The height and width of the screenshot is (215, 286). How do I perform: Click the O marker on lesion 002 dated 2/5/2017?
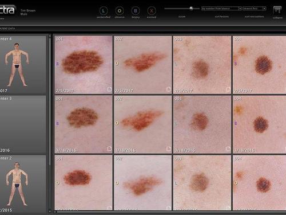pos(117,63)
